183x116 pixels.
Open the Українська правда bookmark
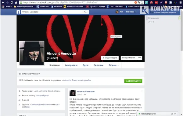click(x=95, y=7)
